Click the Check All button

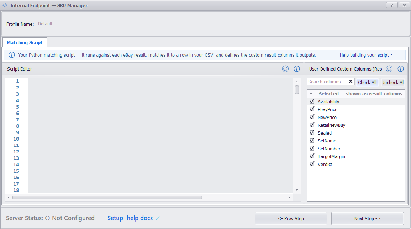[x=367, y=82]
